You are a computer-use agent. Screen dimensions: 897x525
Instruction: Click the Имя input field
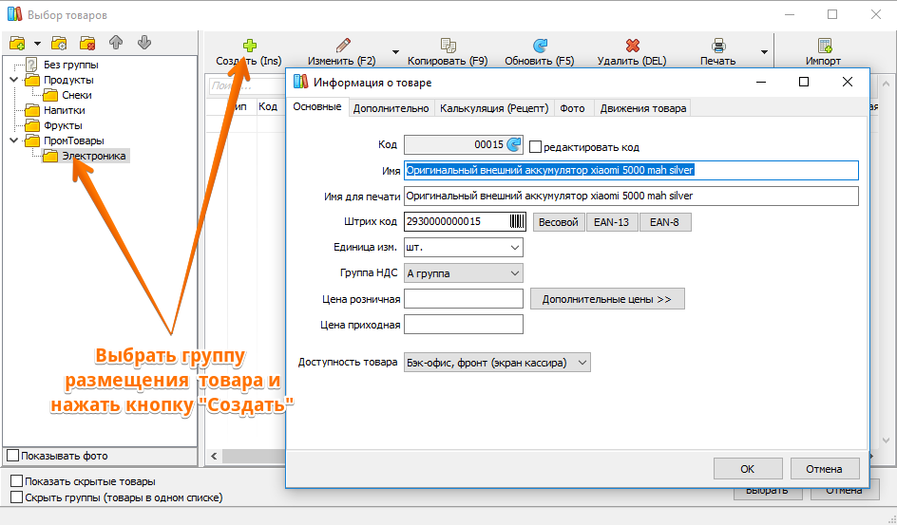pyautogui.click(x=631, y=170)
